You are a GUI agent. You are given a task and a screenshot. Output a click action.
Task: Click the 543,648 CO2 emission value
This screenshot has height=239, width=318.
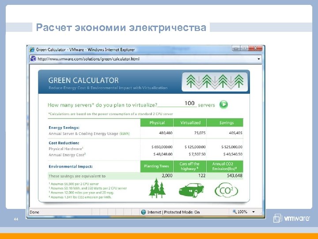point(235,176)
